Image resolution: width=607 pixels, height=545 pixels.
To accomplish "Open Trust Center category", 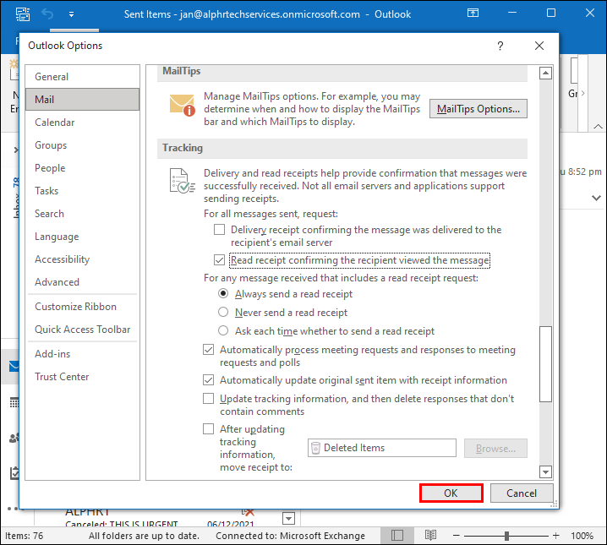I will (83, 376).
